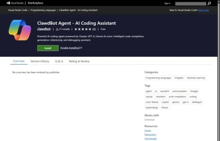This screenshot has height=141, width=220.
Task: Click the 21 installs text
Action: pos(64,29)
